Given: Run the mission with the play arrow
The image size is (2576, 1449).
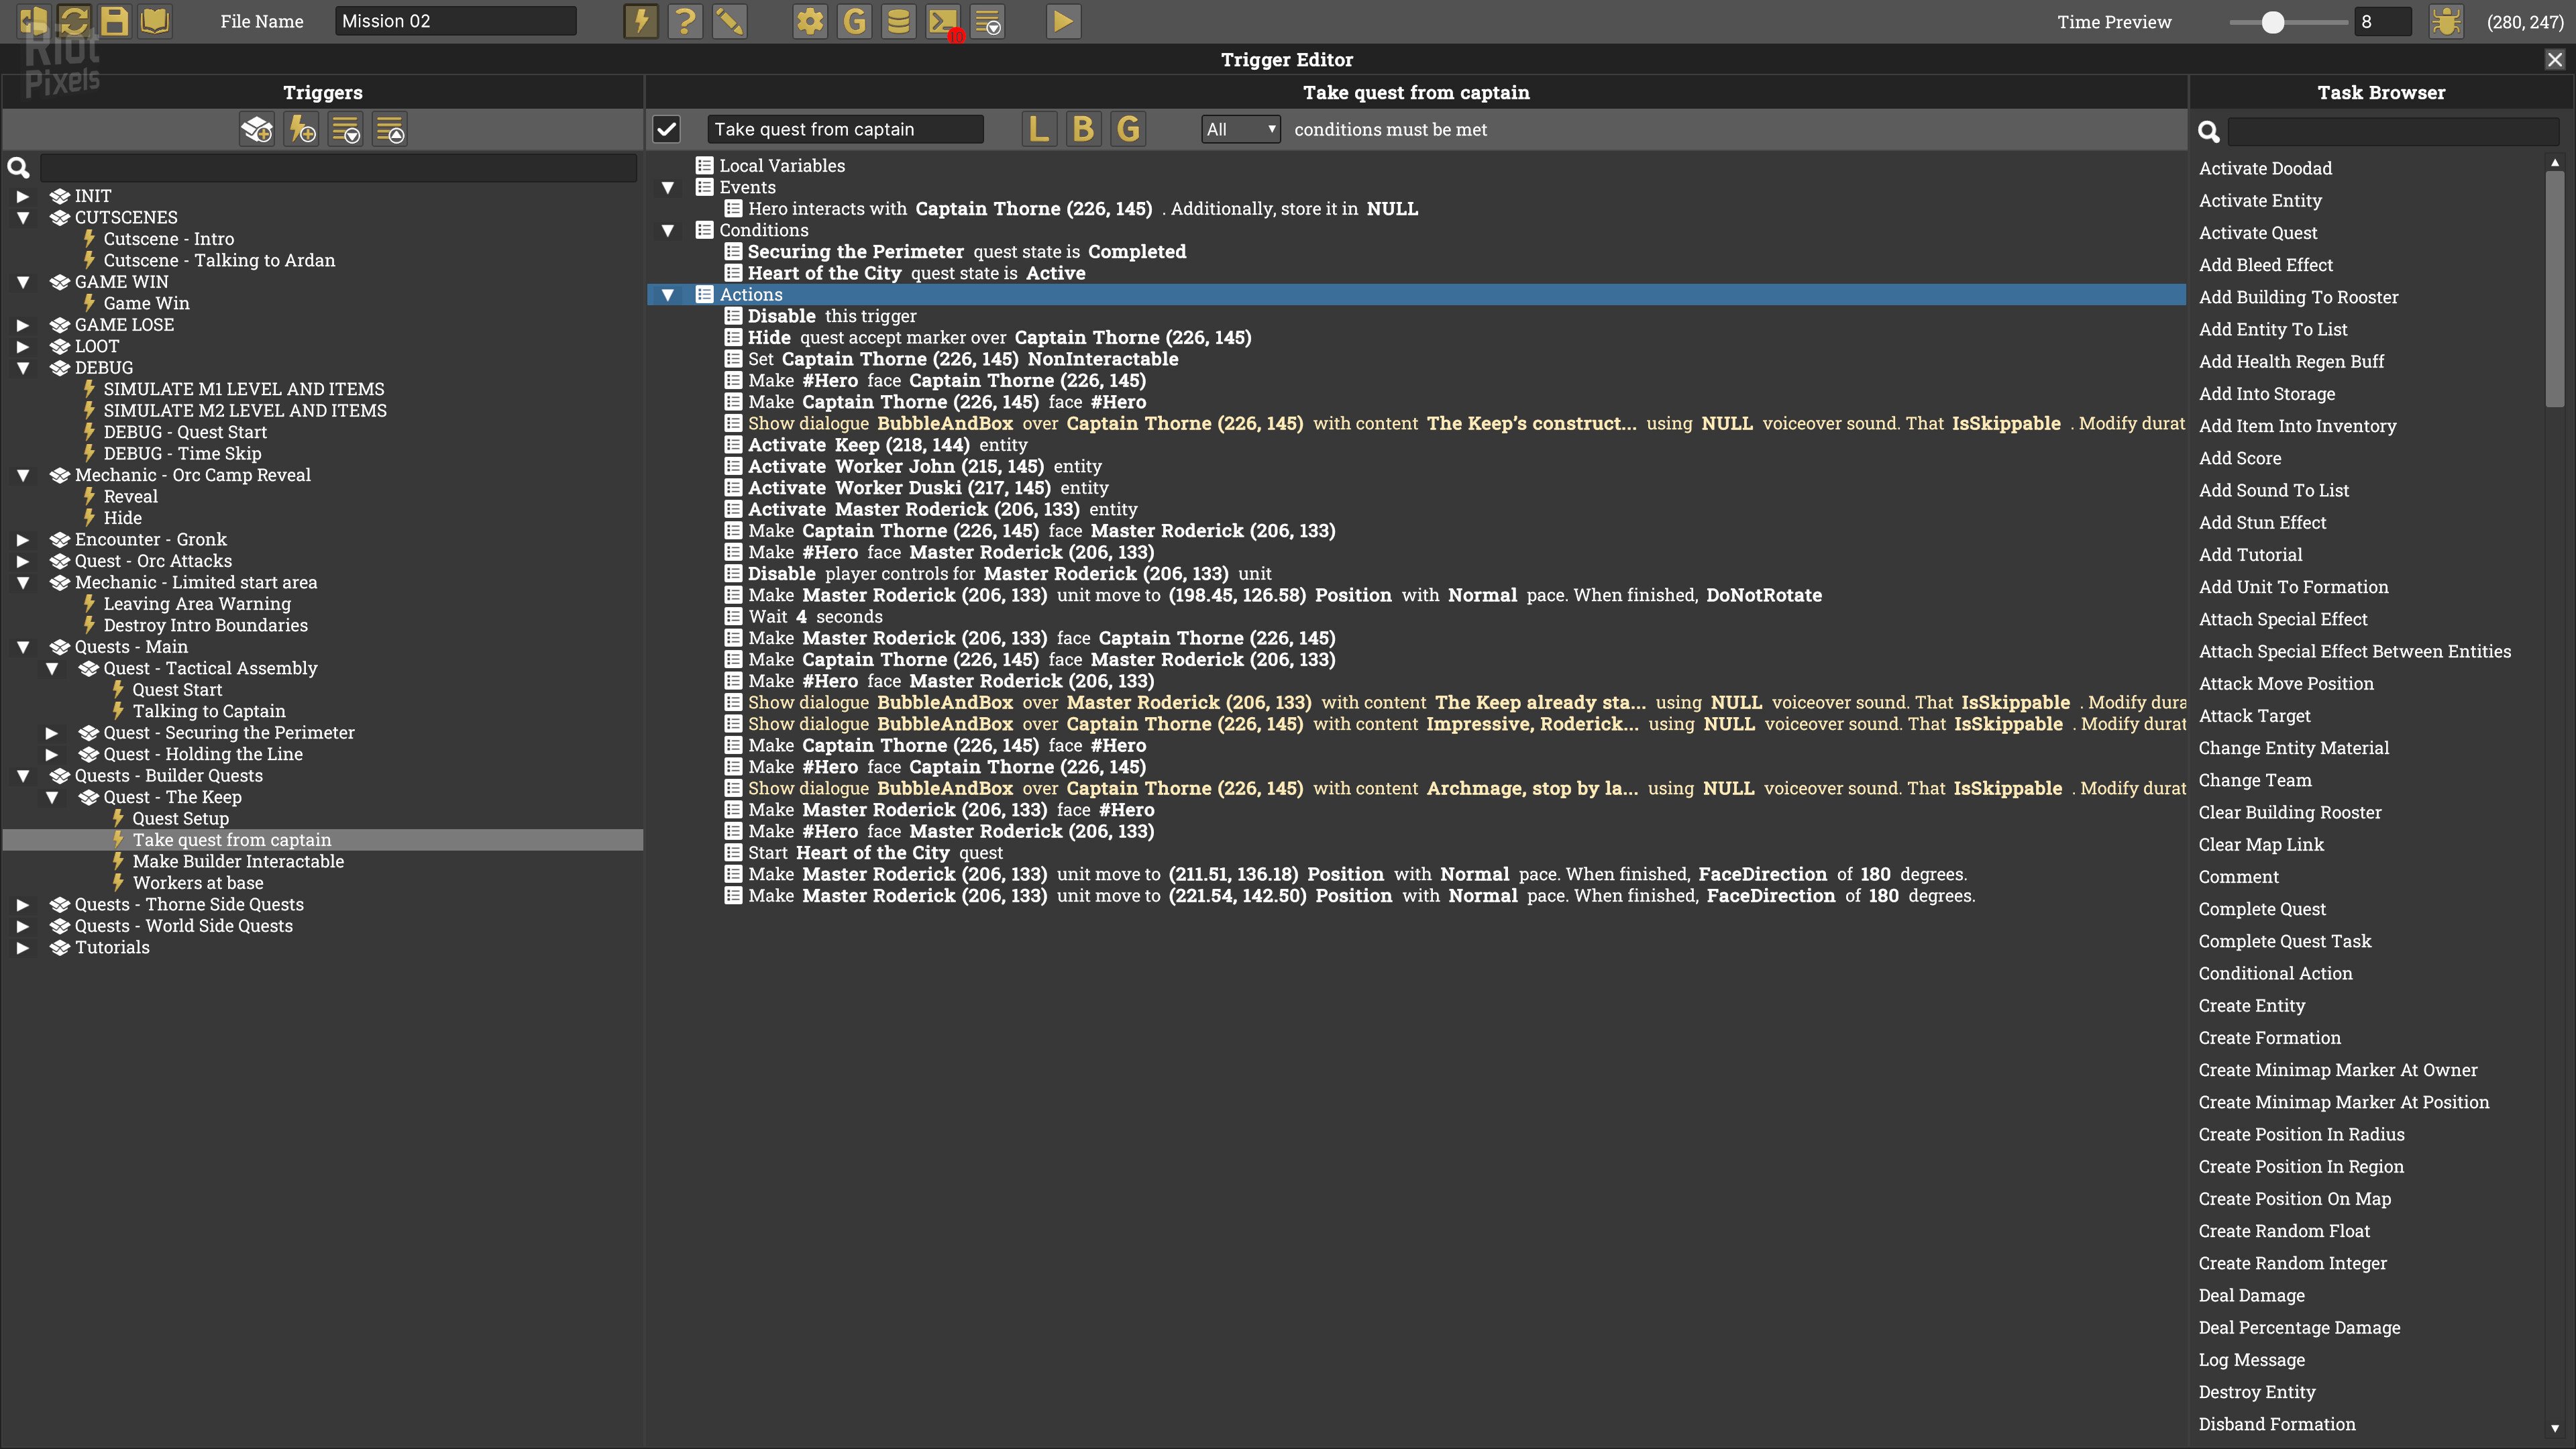Looking at the screenshot, I should (x=1063, y=21).
